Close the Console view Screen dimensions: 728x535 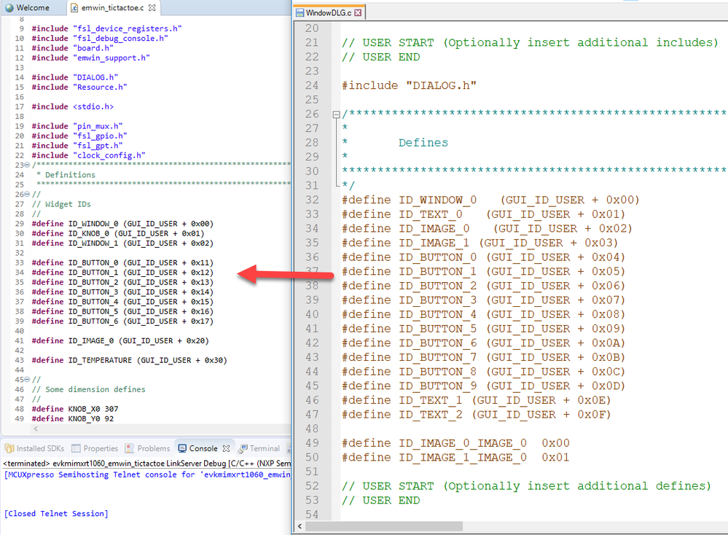(x=226, y=448)
